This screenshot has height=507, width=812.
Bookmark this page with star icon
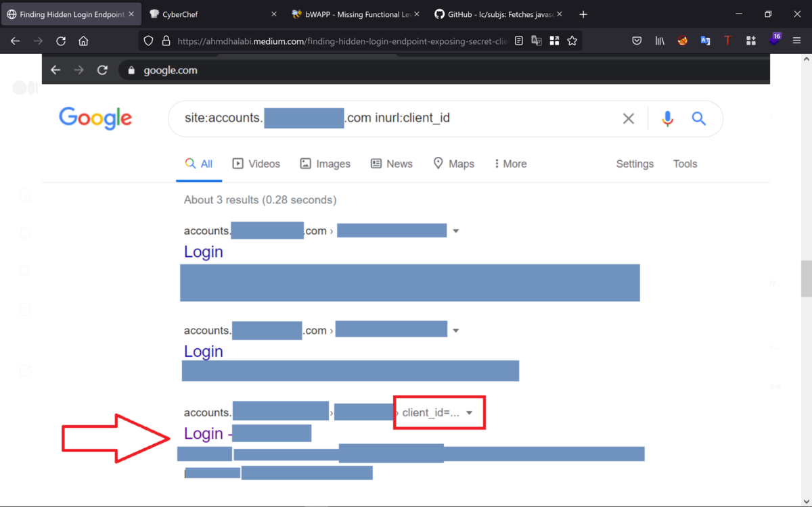click(572, 41)
